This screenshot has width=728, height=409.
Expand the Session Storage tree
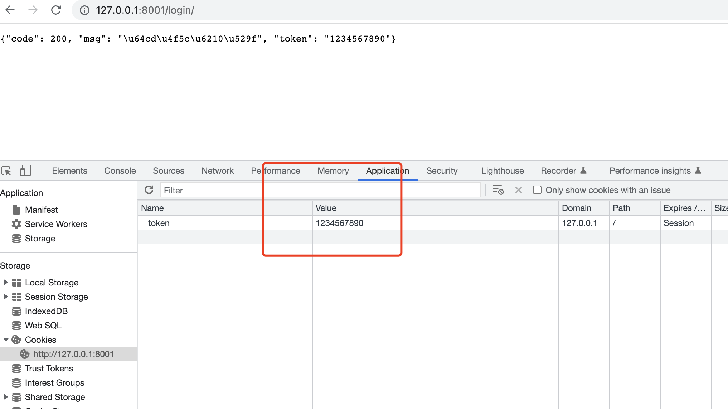tap(5, 297)
